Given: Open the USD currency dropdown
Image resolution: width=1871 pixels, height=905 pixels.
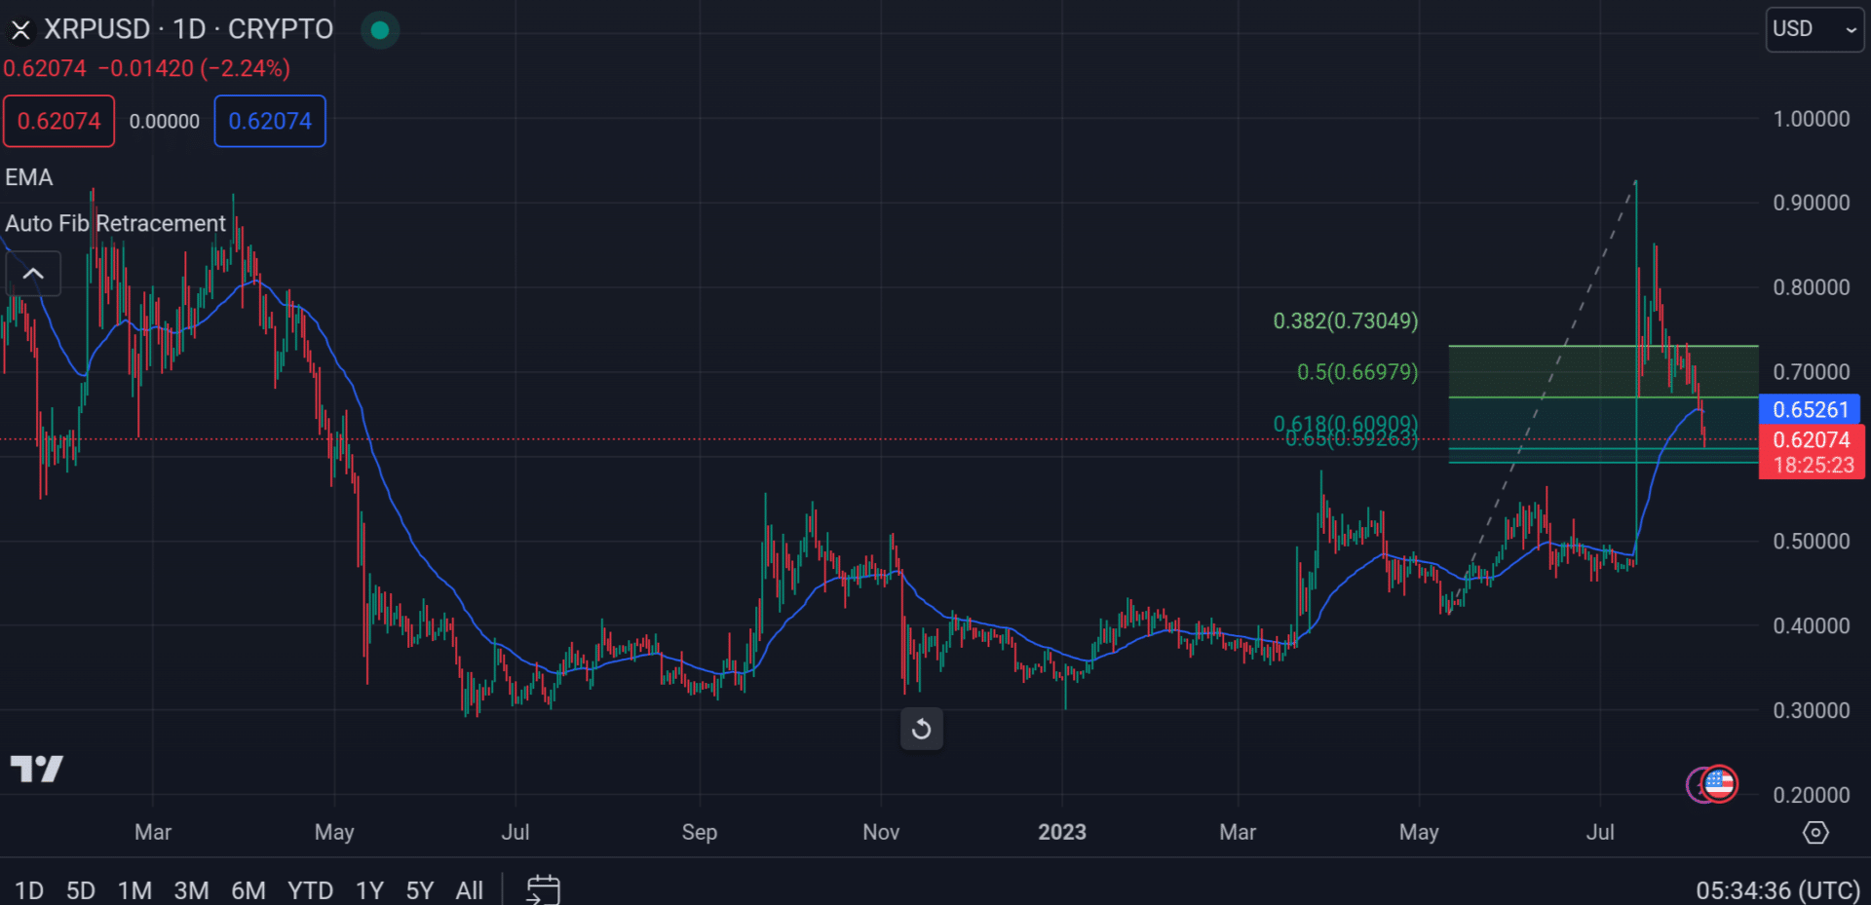Looking at the screenshot, I should 1814,29.
